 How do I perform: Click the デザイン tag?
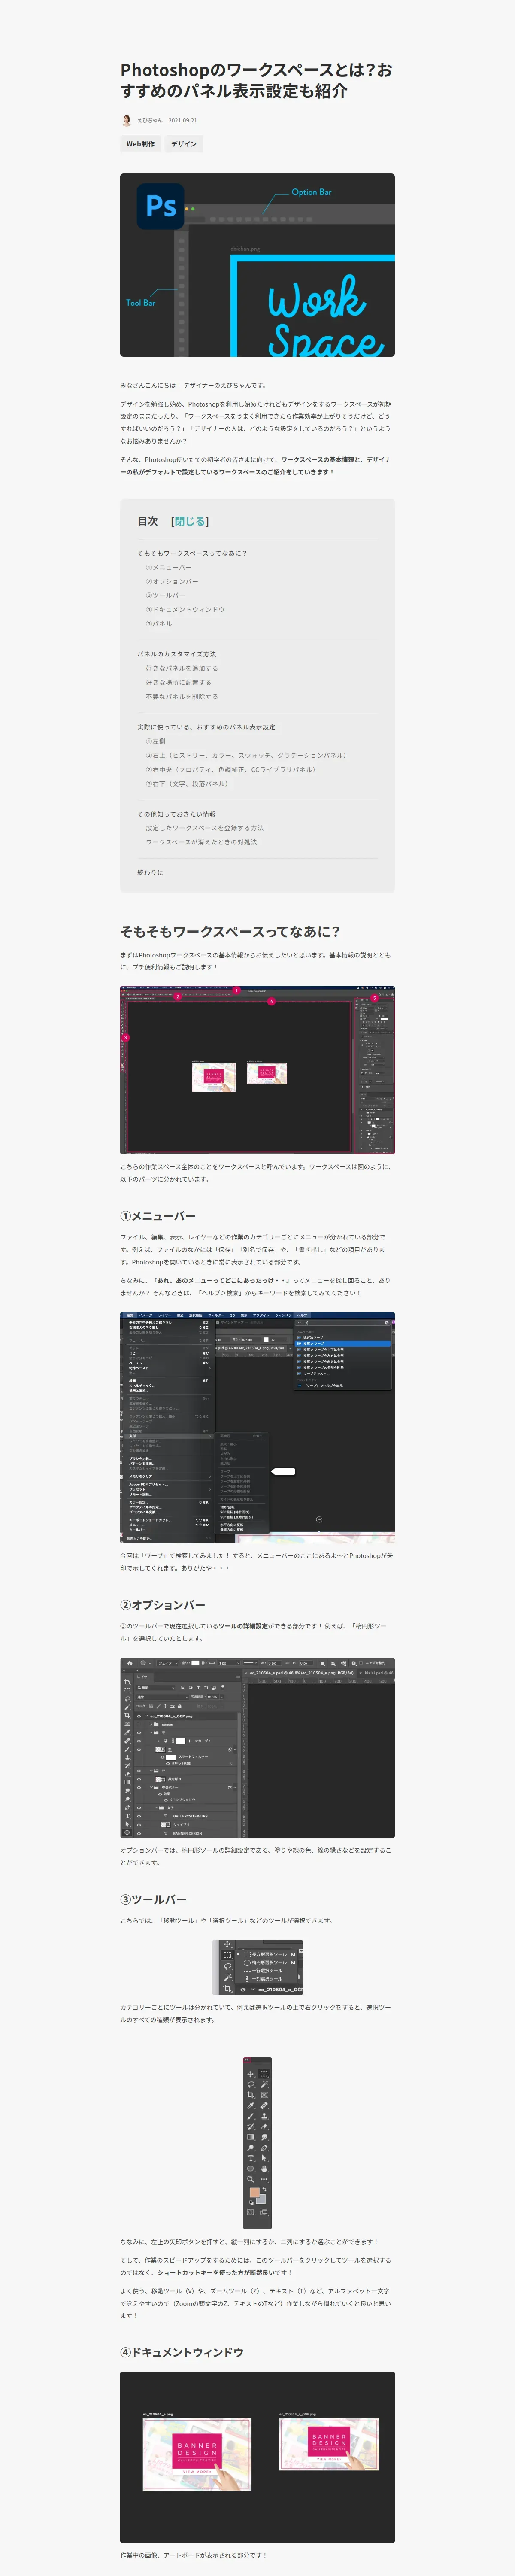click(184, 144)
